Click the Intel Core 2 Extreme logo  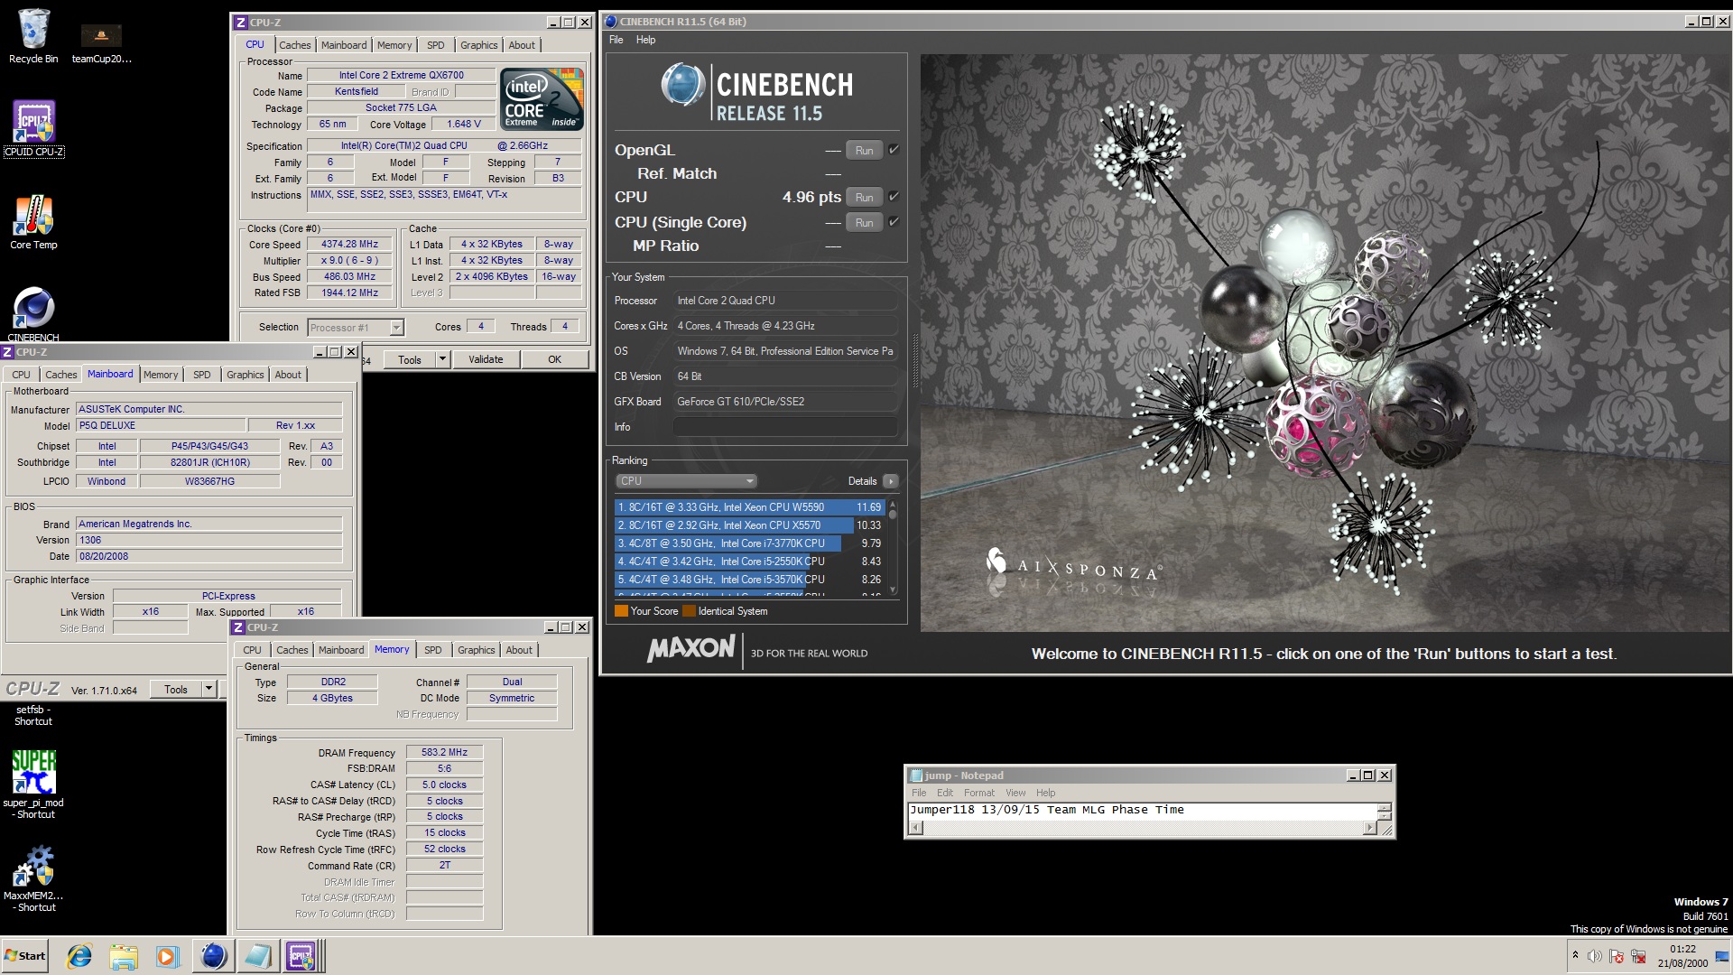coord(542,99)
